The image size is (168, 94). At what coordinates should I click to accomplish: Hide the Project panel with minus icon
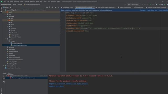point(58,7)
